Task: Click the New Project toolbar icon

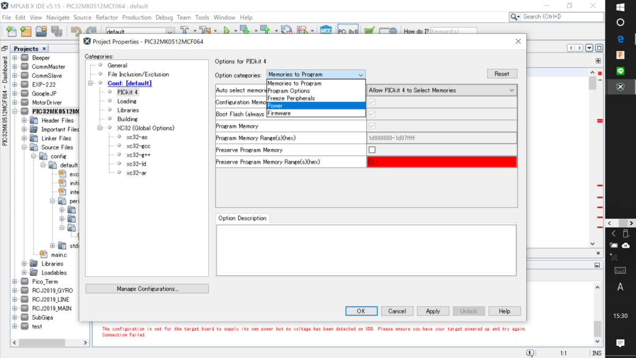Action: click(26, 31)
